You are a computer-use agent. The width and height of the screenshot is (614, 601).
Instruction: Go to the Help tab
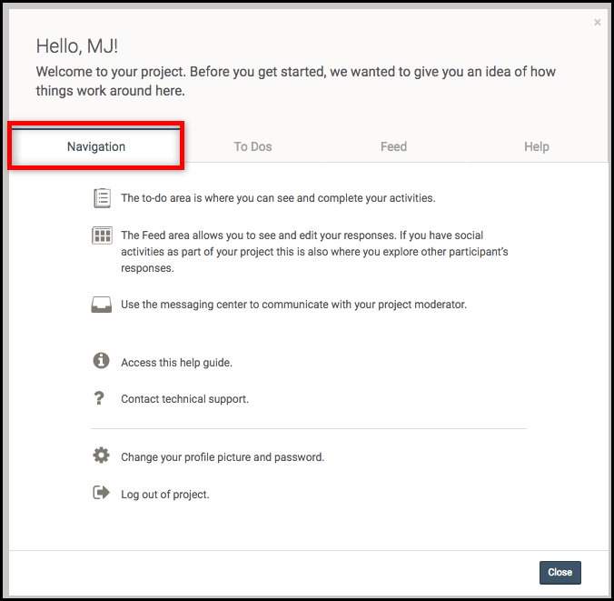[537, 146]
